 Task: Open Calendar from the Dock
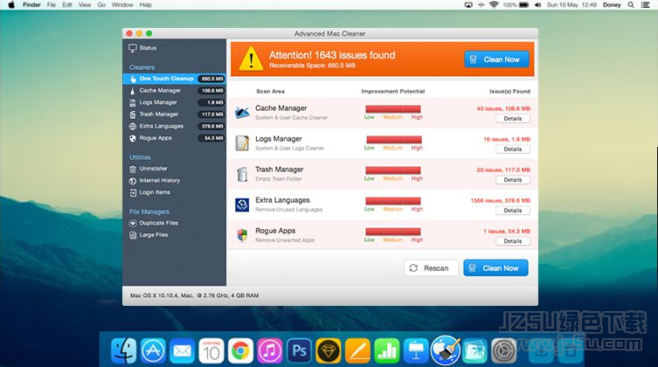click(211, 350)
